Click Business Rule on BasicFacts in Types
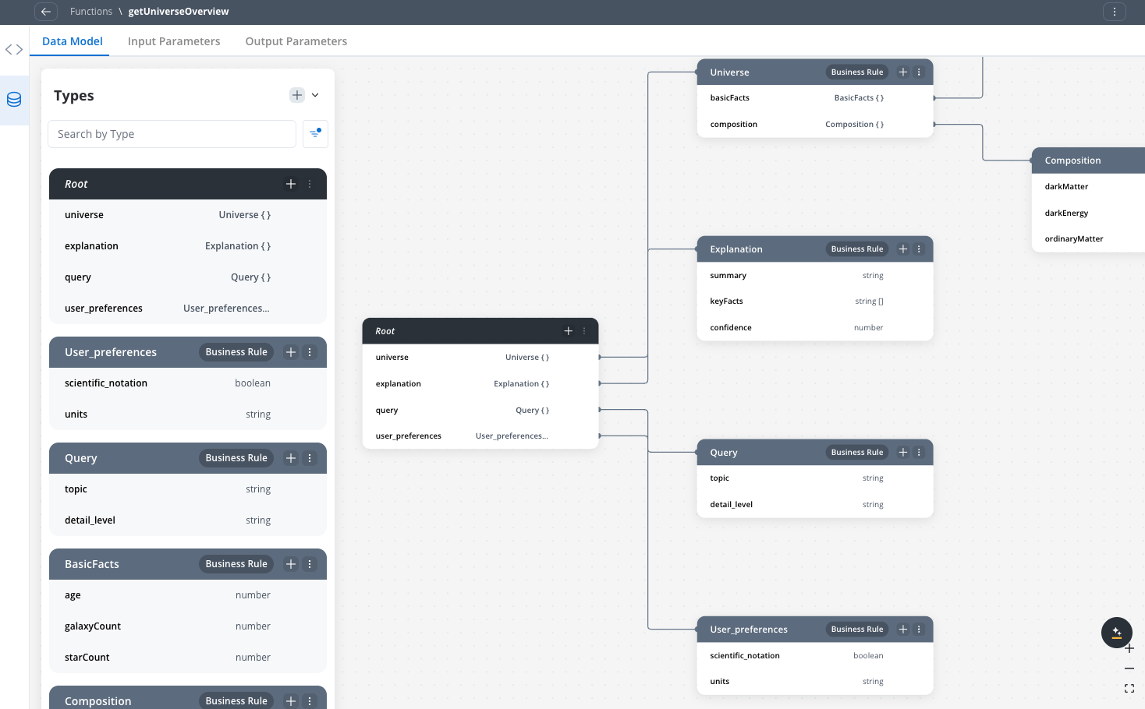1145x709 pixels. point(236,564)
